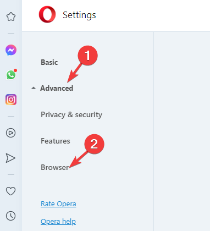
Task: Jump to the Browser settings section
Action: tap(54, 167)
